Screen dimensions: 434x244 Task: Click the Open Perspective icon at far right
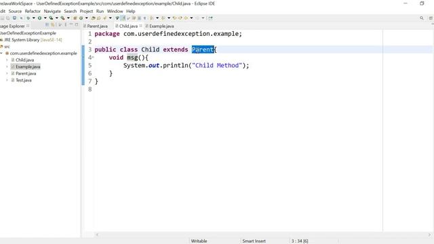431,18
